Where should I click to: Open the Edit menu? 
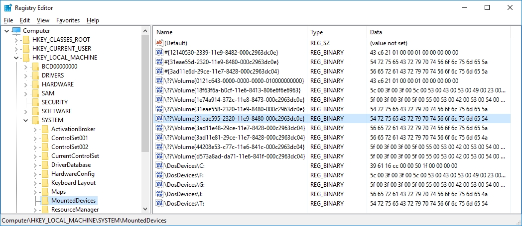[x=25, y=20]
